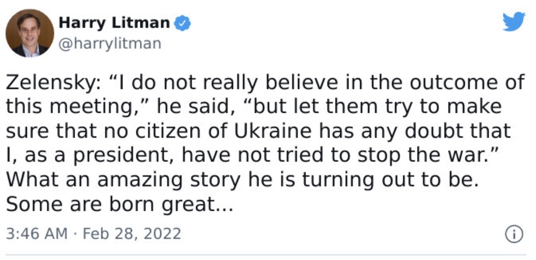Click the Twitter bird logo

coord(514,21)
